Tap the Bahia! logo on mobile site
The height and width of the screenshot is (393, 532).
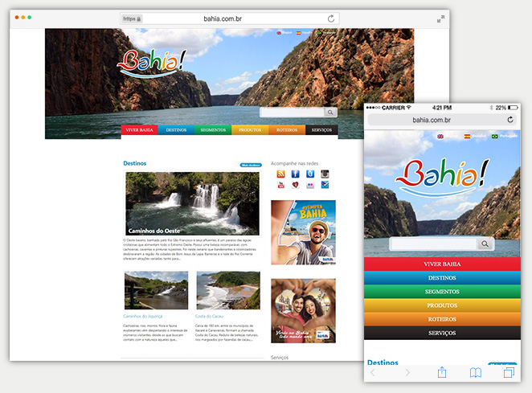443,177
